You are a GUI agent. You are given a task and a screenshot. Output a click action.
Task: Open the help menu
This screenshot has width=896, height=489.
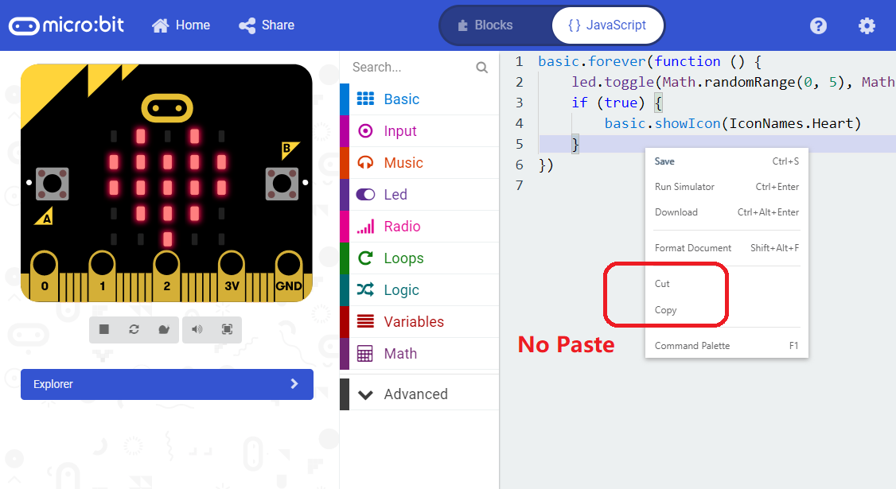(x=818, y=25)
